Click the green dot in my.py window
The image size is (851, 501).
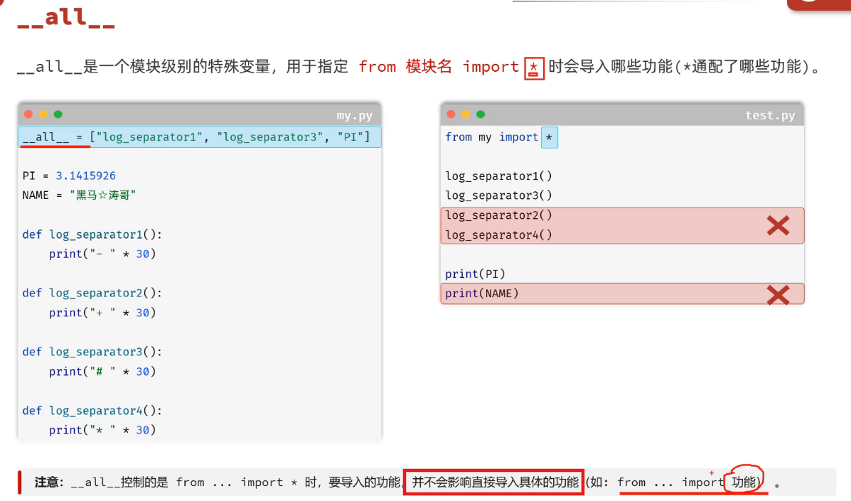click(58, 114)
